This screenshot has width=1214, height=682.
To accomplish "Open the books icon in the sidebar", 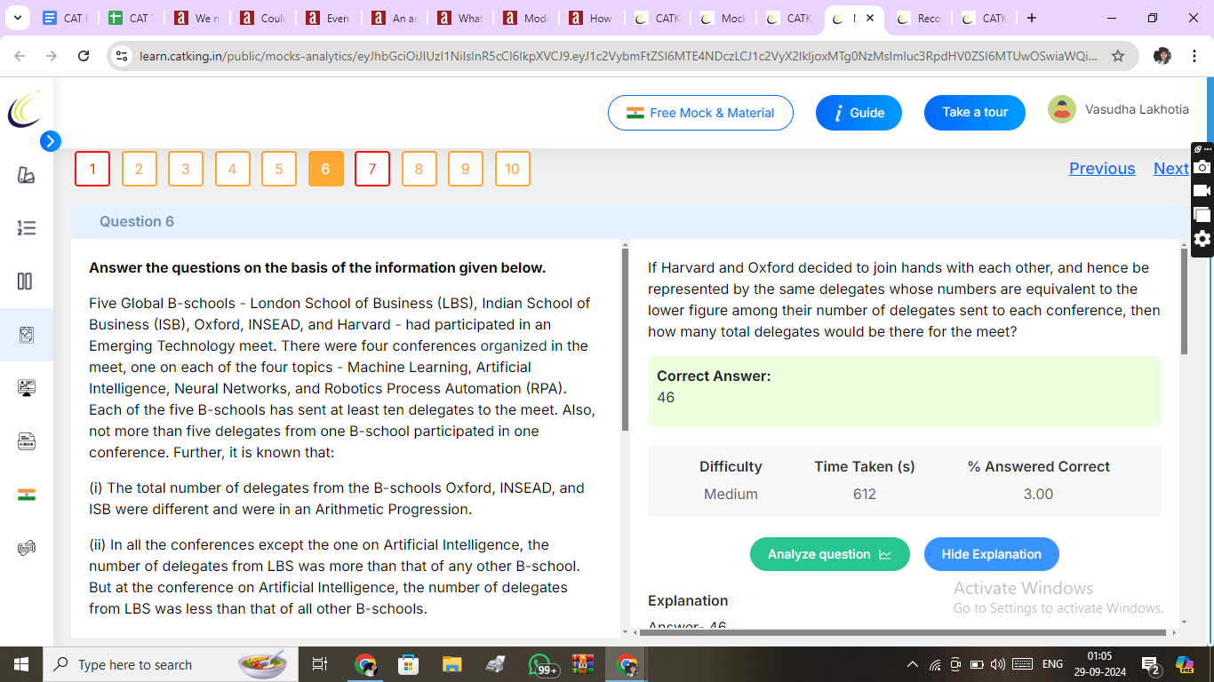I will [x=26, y=175].
